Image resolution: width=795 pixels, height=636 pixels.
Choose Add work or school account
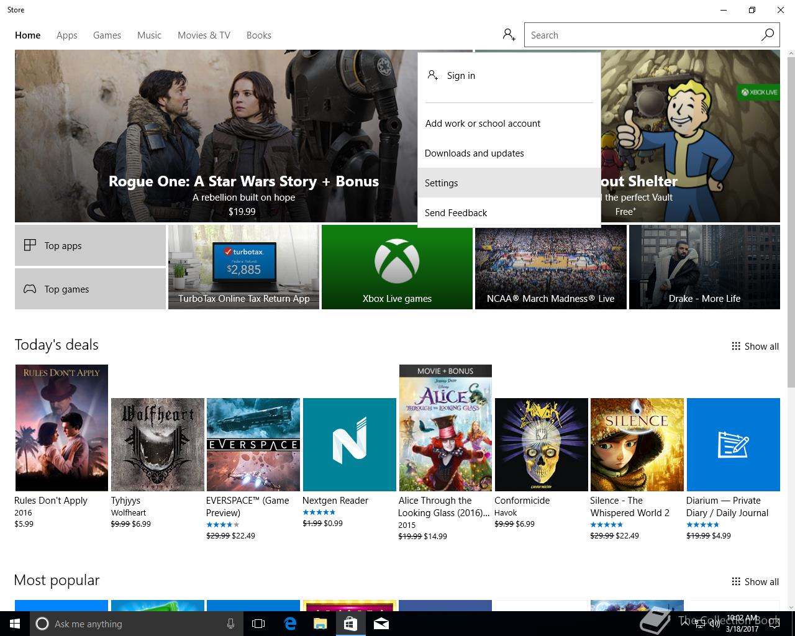click(509, 123)
